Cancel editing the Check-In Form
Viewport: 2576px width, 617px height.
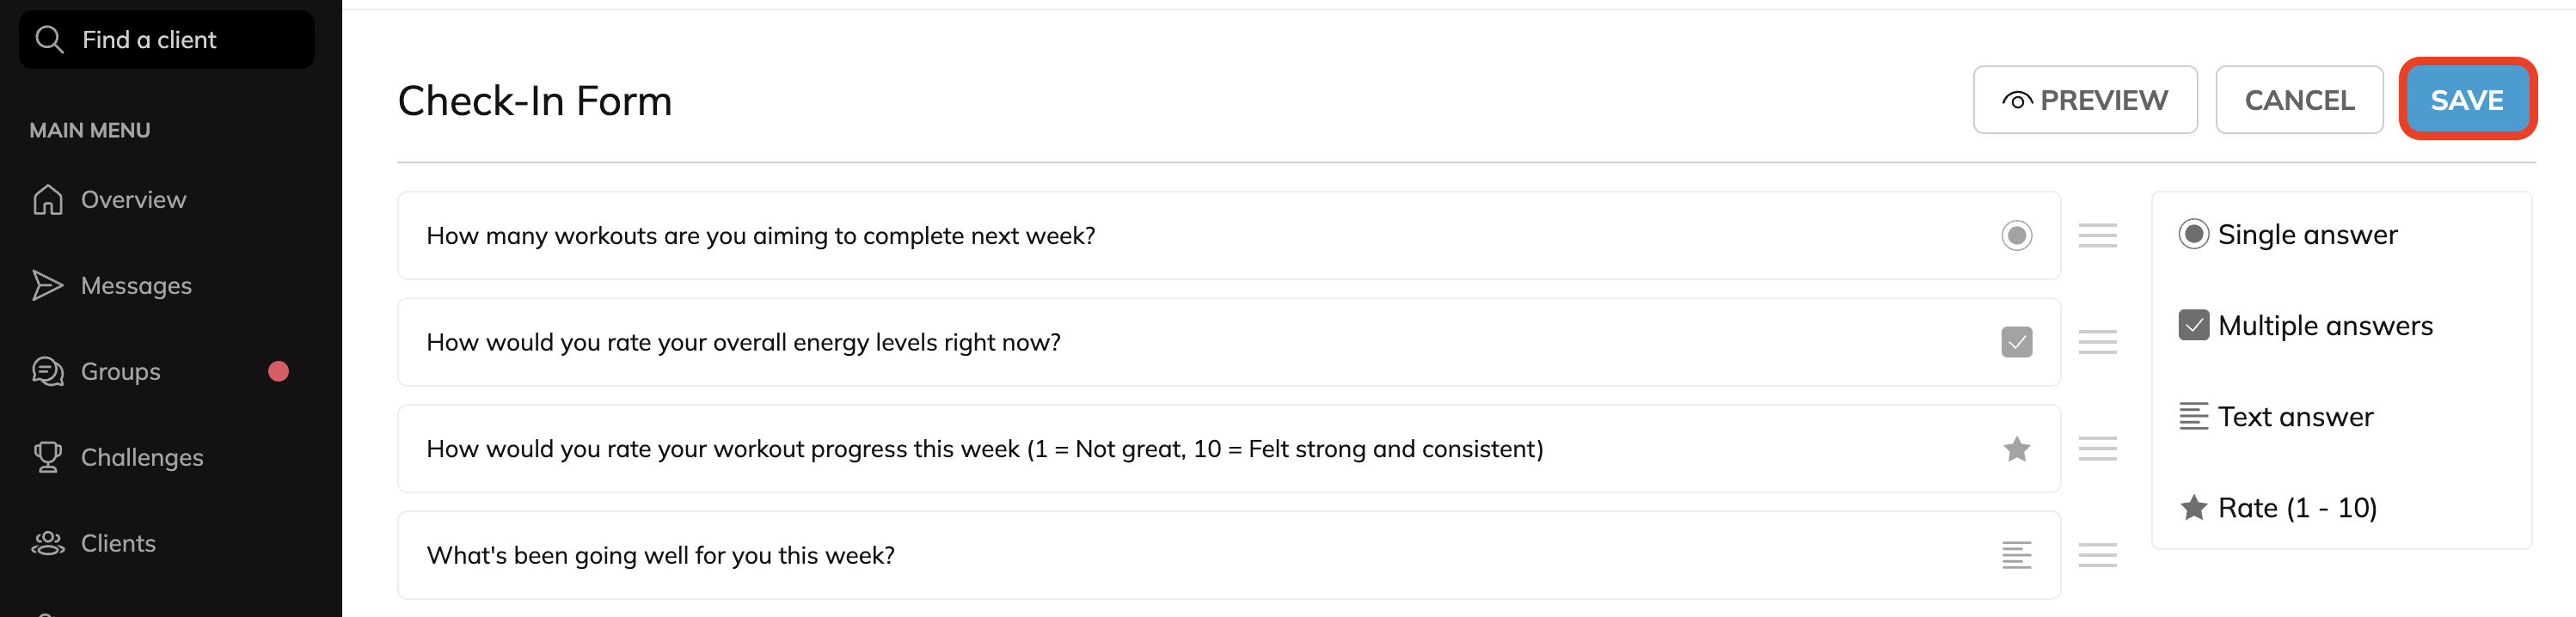pos(2298,100)
